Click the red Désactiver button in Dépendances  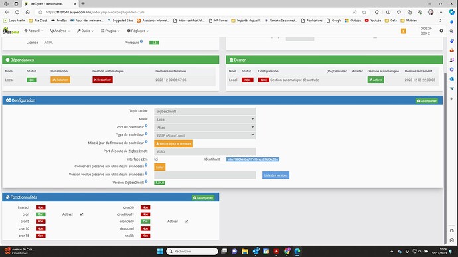point(102,80)
